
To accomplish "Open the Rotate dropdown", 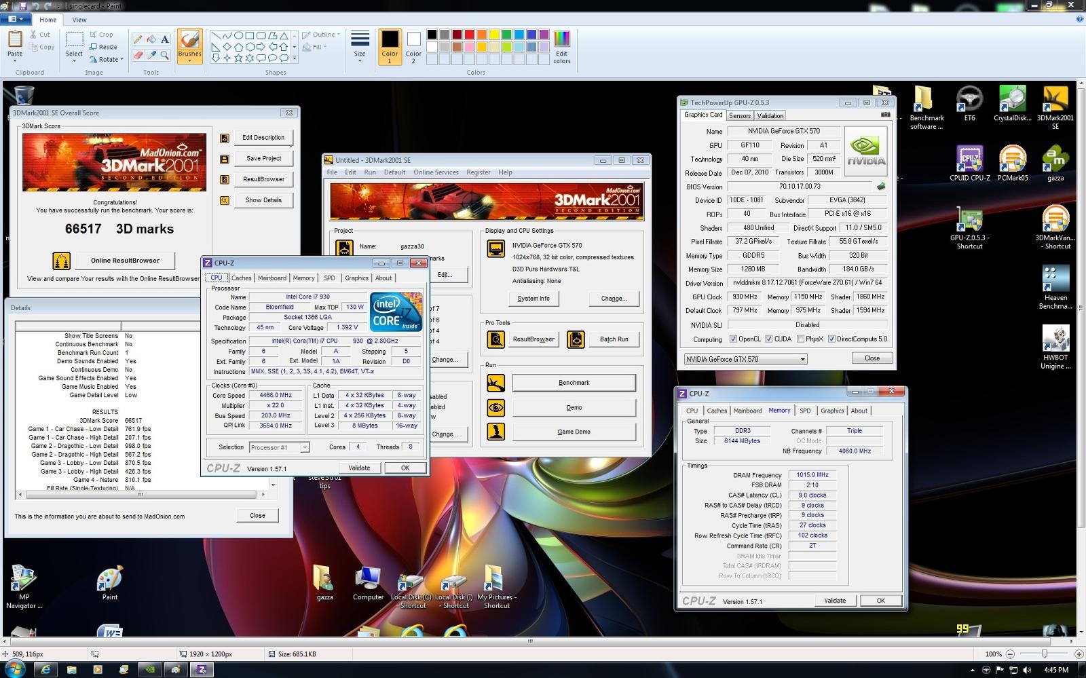I will point(107,59).
